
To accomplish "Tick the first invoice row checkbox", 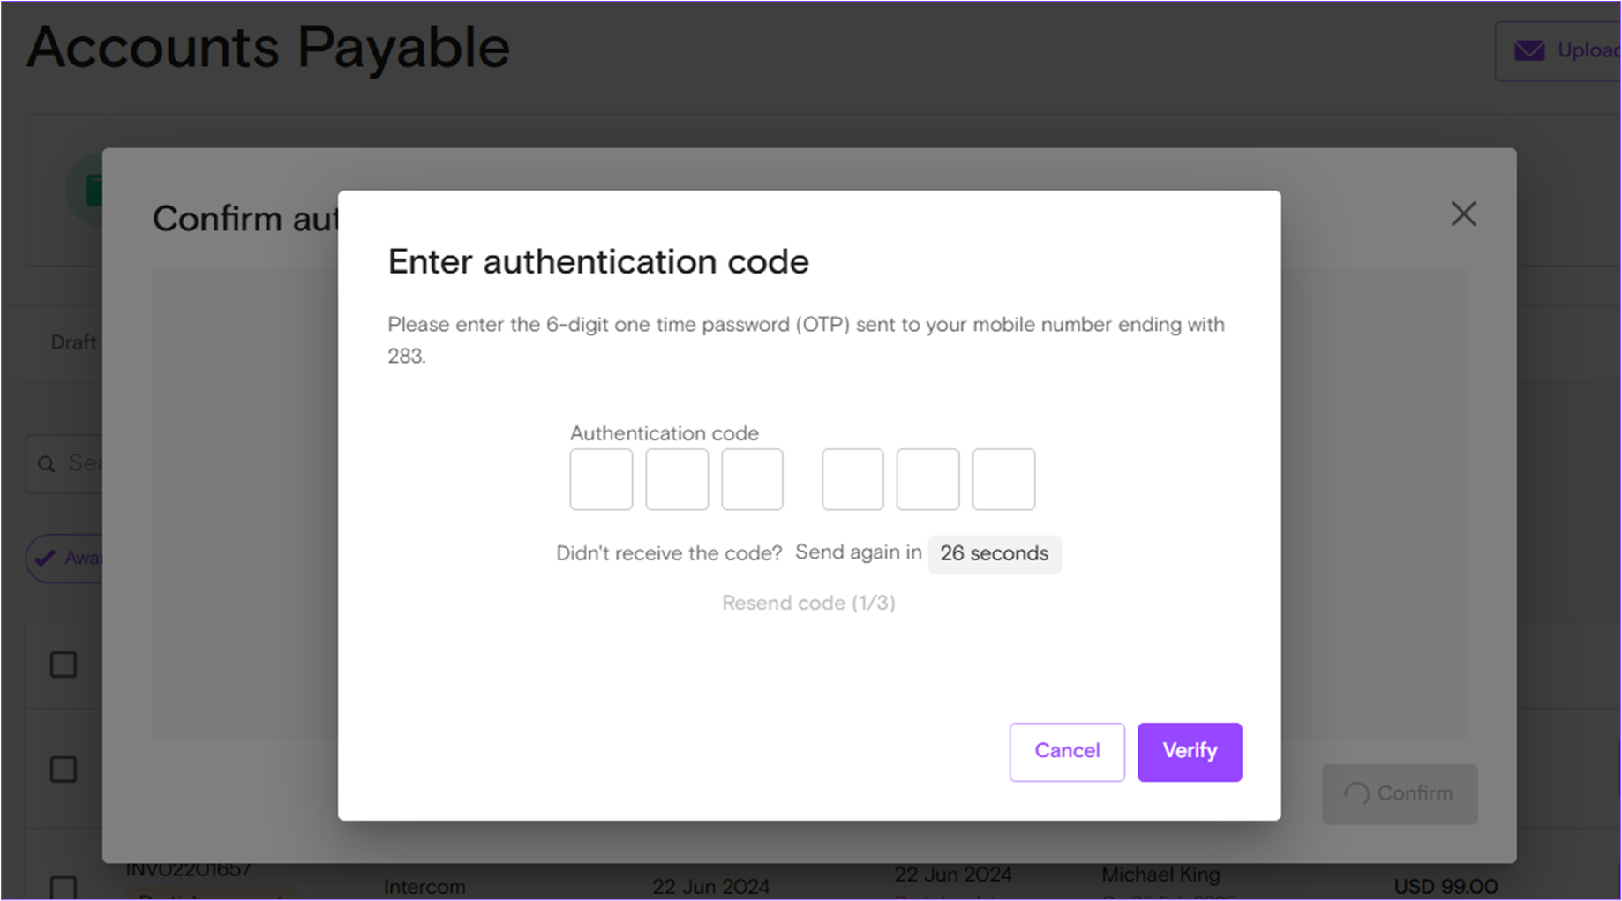I will pos(64,664).
